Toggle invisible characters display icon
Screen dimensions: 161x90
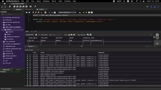click(89, 12)
